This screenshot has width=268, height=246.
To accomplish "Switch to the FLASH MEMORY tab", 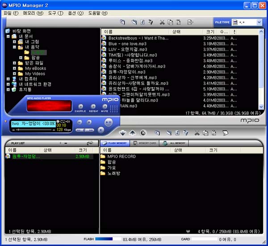I will (x=115, y=143).
